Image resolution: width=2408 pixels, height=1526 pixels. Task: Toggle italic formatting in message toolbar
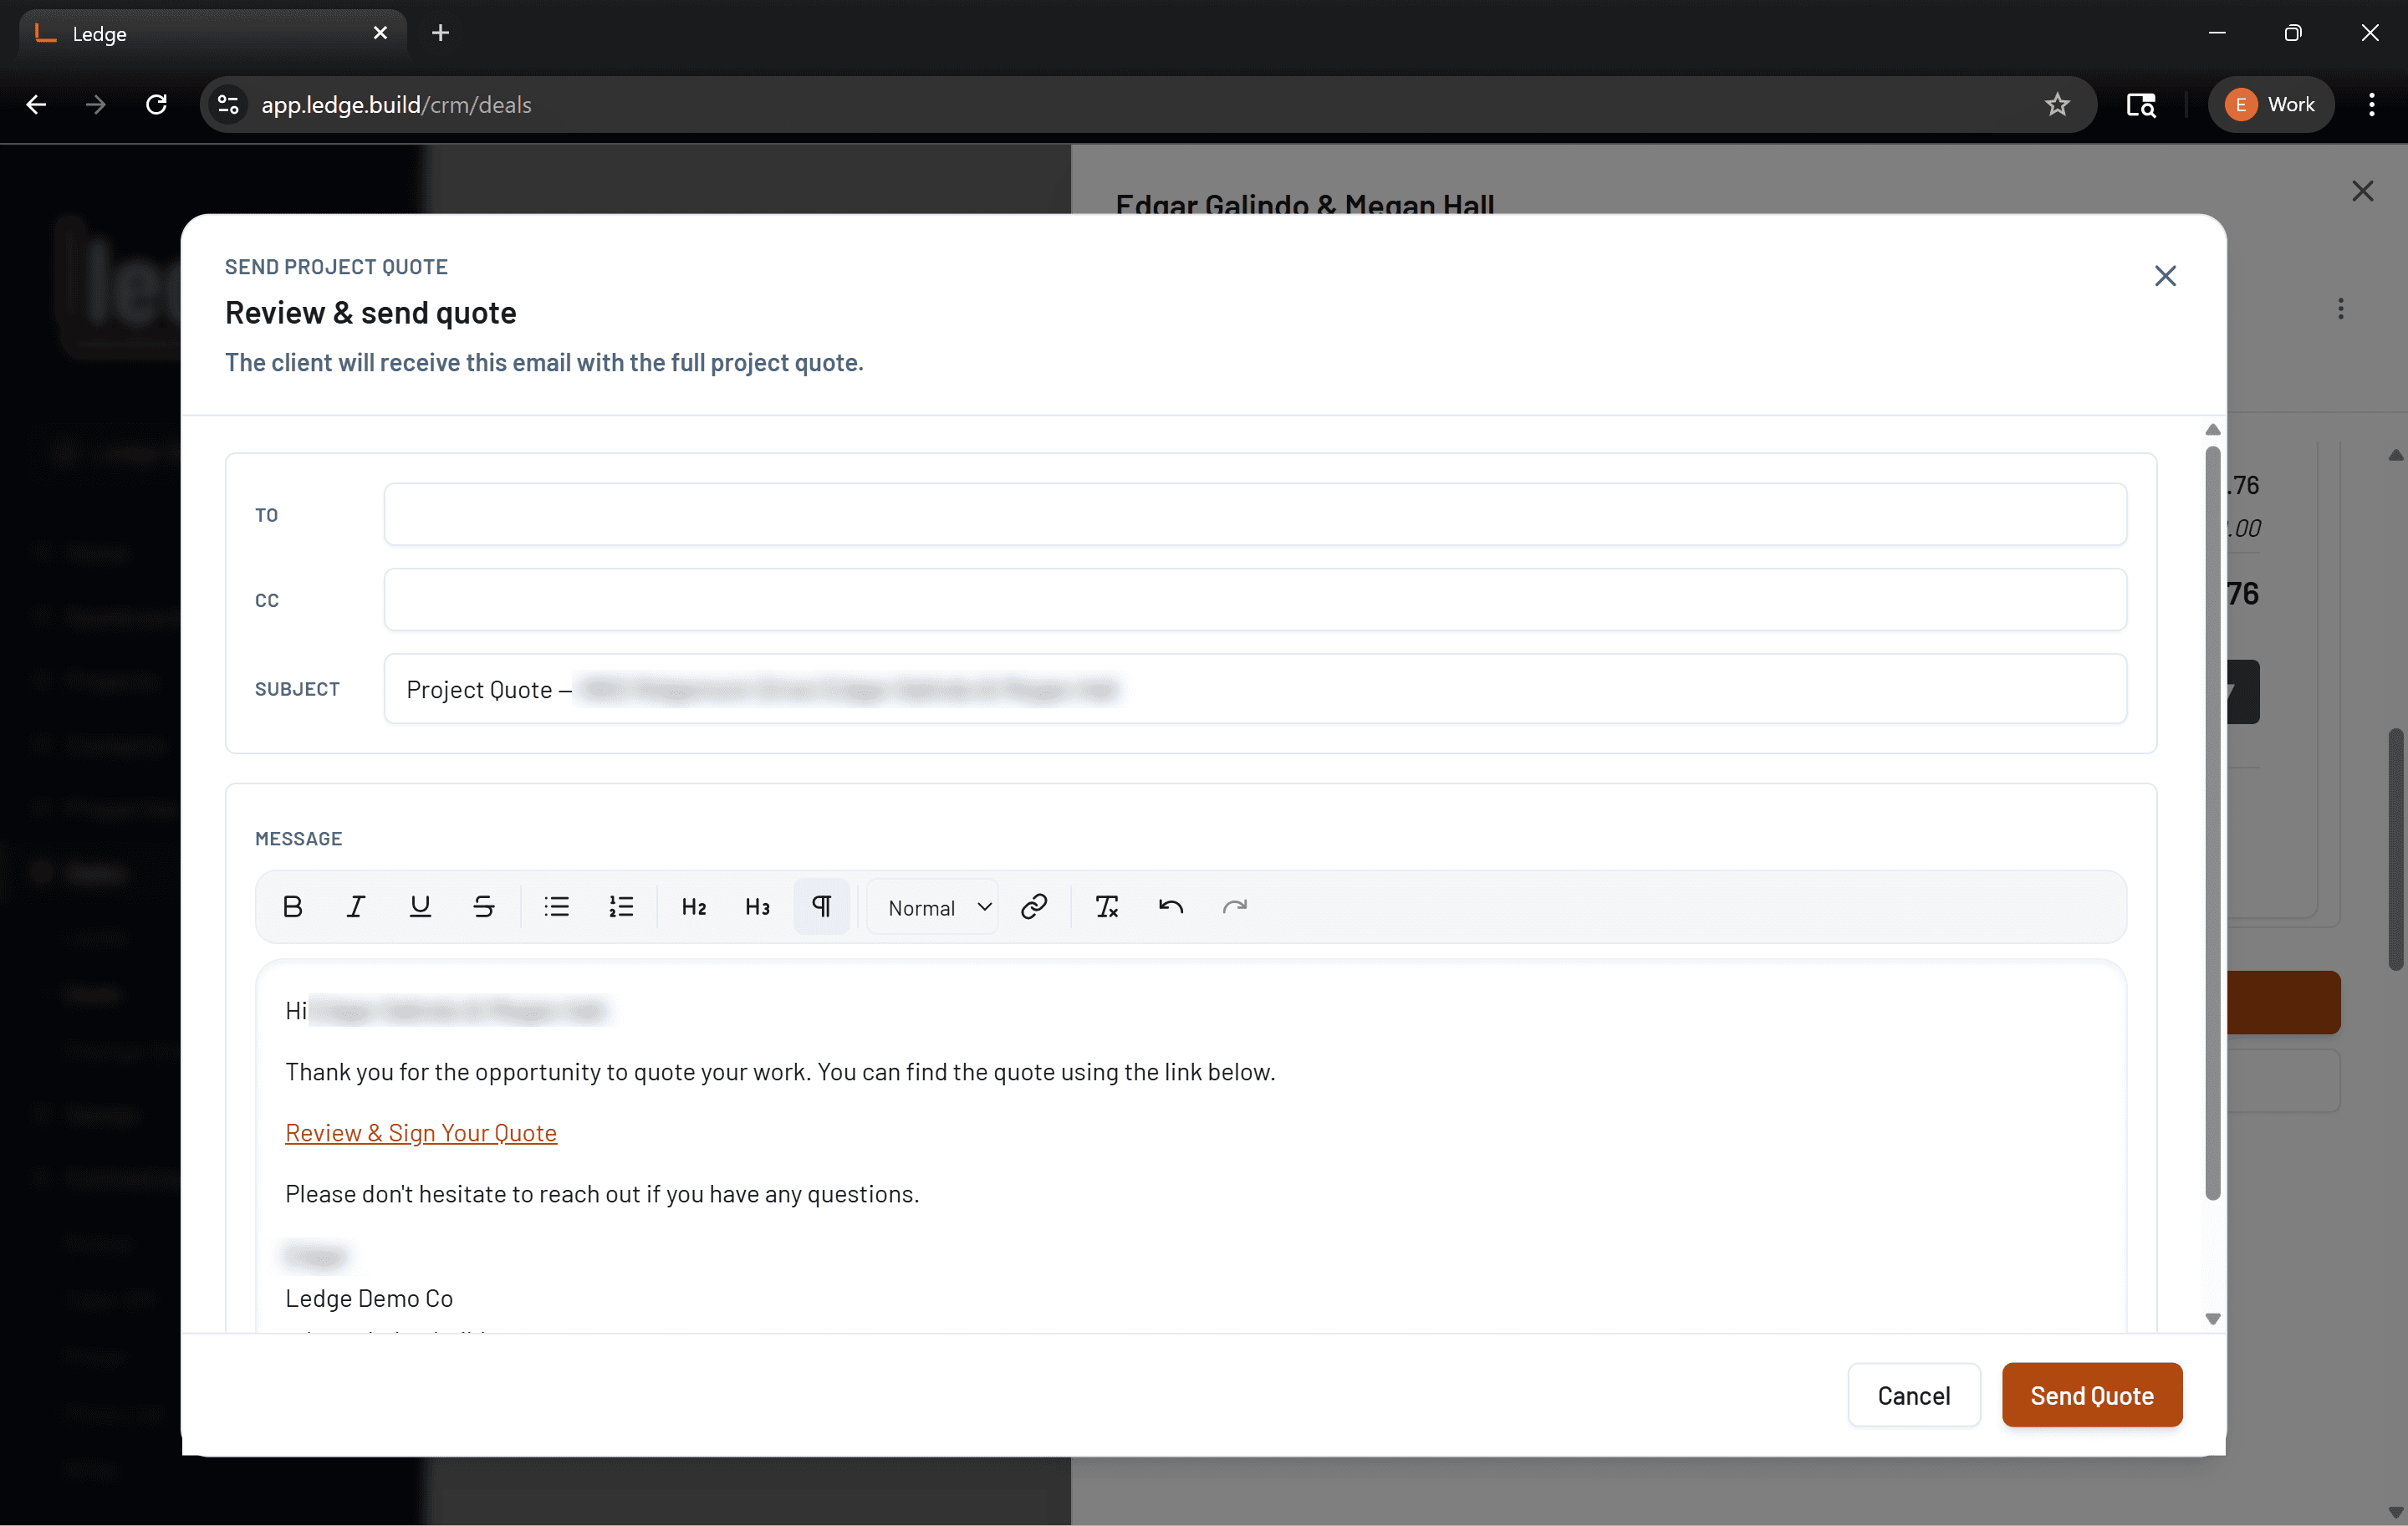point(356,907)
